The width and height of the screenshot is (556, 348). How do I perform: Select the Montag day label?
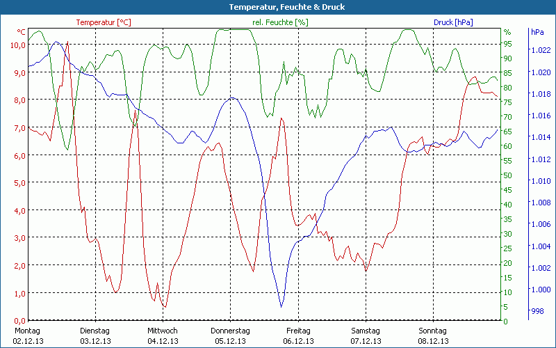tap(26, 331)
